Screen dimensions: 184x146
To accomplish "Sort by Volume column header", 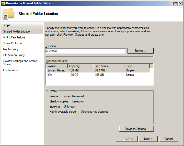I will (x=57, y=66).
